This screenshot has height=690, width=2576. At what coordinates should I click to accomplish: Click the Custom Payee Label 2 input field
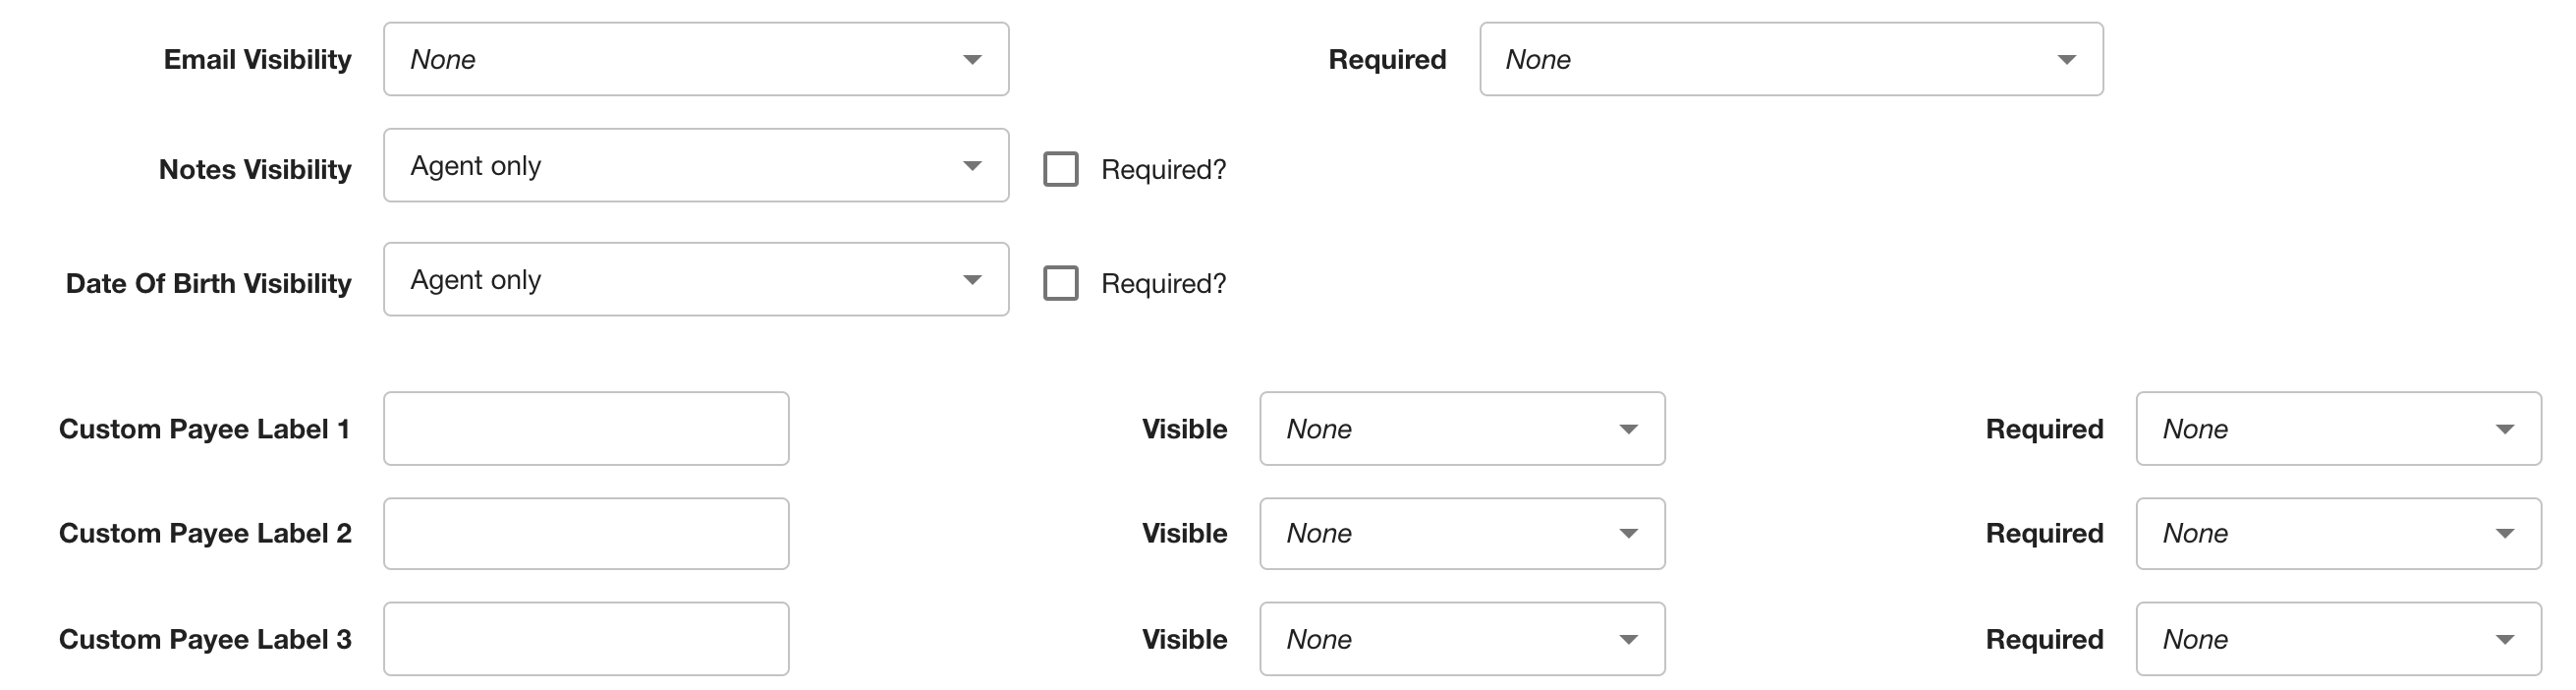(x=585, y=533)
